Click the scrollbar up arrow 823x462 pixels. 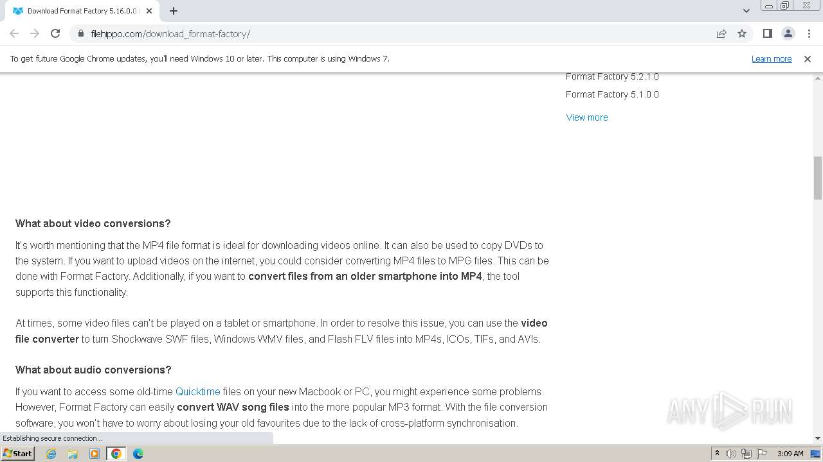click(818, 77)
